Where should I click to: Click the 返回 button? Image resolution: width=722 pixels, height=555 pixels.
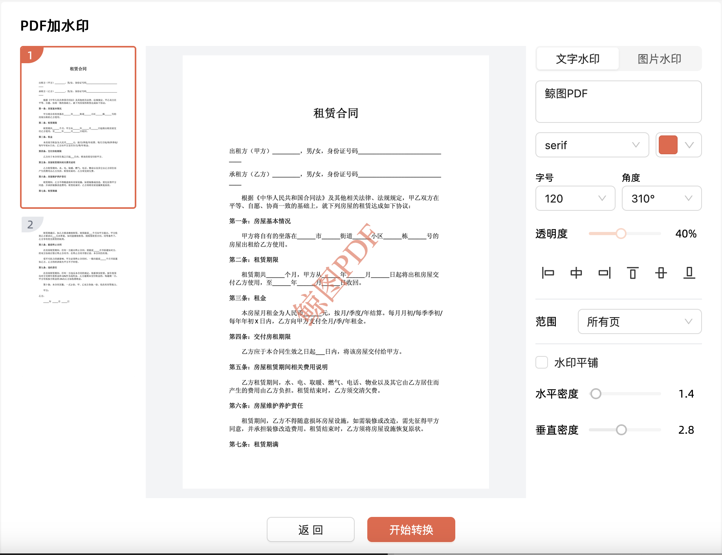310,529
